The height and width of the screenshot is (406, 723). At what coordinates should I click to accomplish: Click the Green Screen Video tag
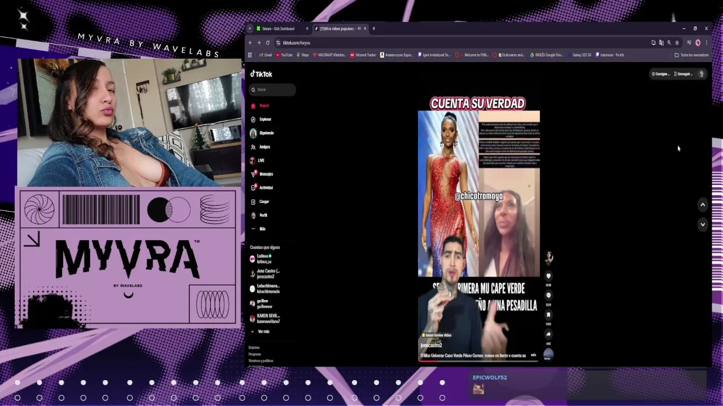coord(436,335)
